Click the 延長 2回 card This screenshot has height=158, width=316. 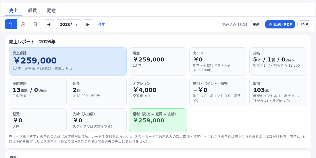98,92
